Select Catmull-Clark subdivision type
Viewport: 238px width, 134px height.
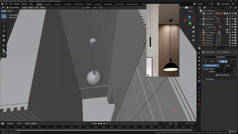[211, 66]
